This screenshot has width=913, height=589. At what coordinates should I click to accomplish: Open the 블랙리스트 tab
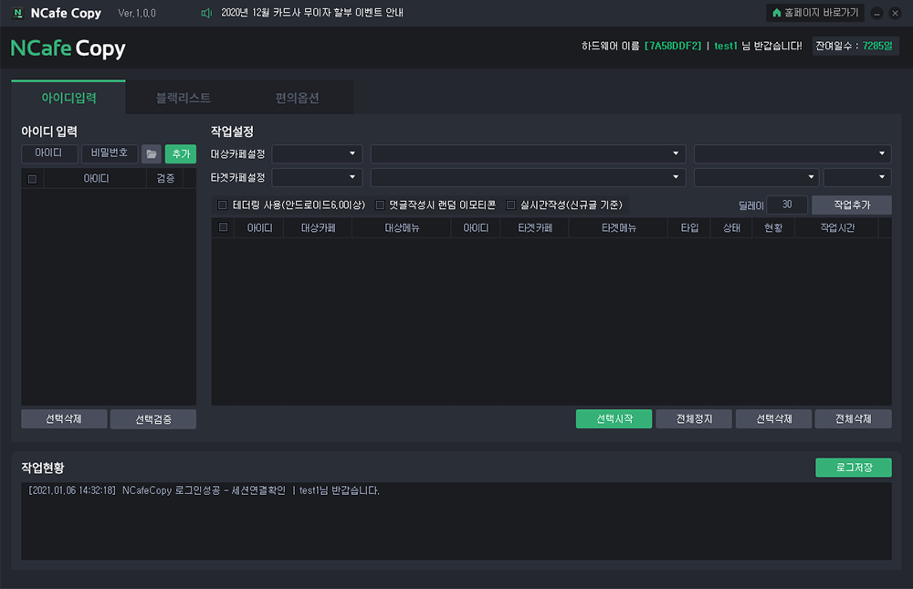(x=183, y=98)
